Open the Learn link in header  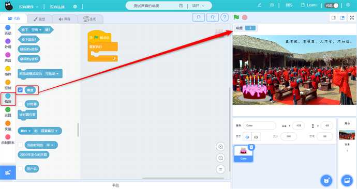pos(309,5)
